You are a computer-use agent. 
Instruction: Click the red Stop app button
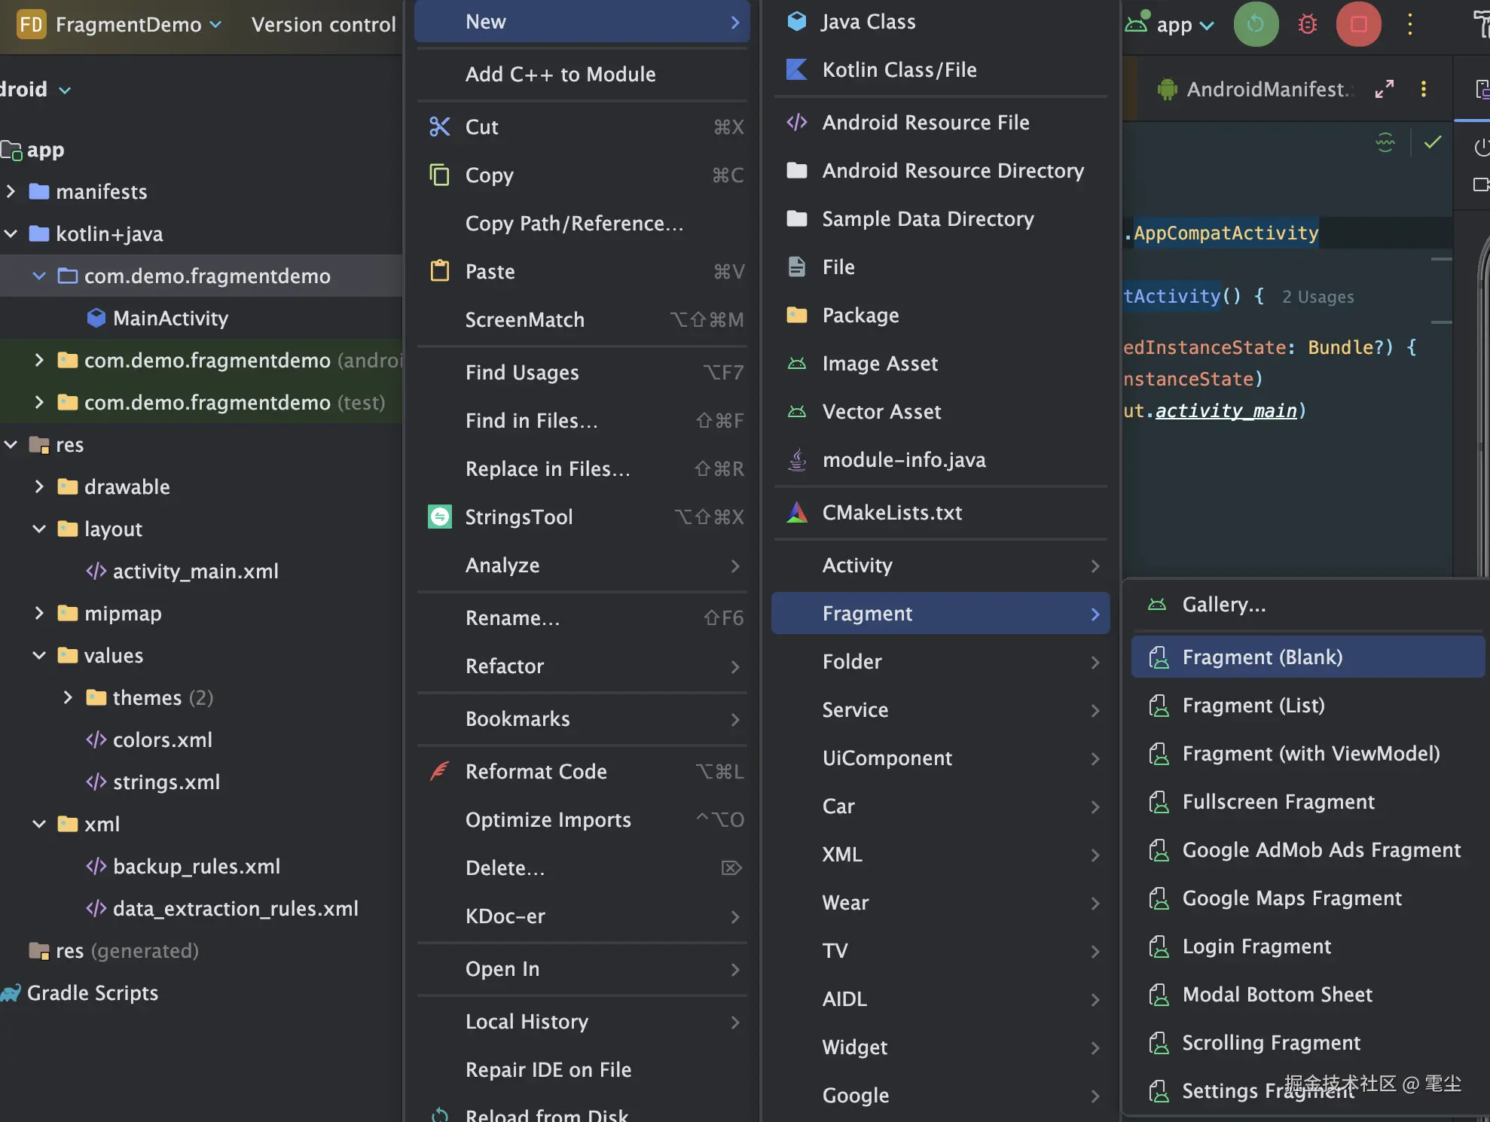click(1358, 24)
